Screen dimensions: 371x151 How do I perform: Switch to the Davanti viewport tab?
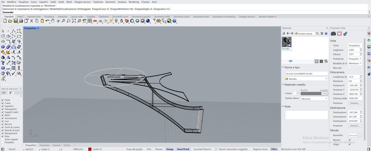[x=56, y=145]
